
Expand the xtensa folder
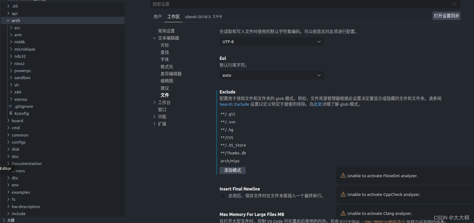coord(11,99)
